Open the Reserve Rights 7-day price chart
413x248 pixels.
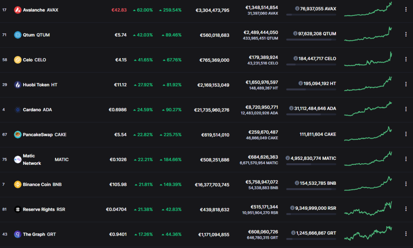[368, 209]
